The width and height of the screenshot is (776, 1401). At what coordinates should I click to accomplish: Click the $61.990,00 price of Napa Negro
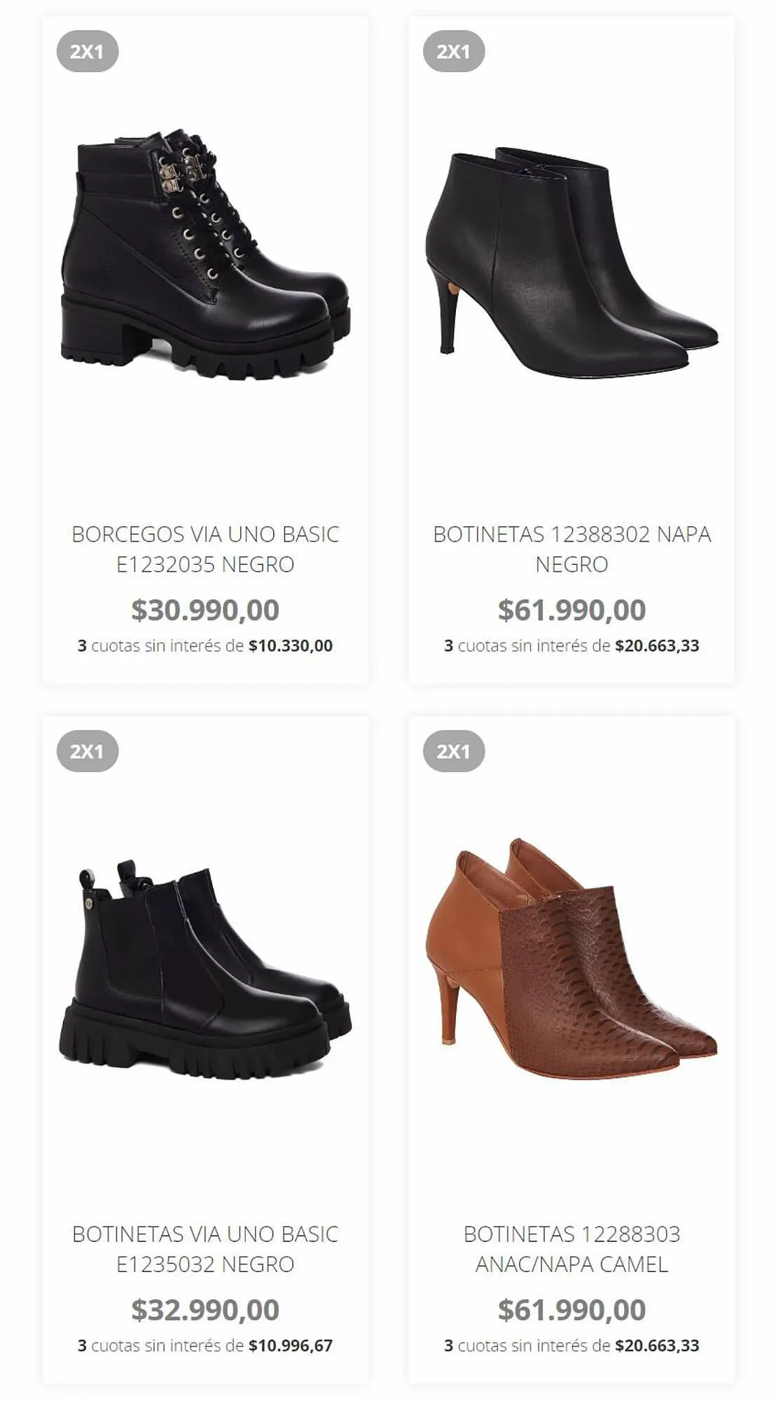click(x=571, y=609)
